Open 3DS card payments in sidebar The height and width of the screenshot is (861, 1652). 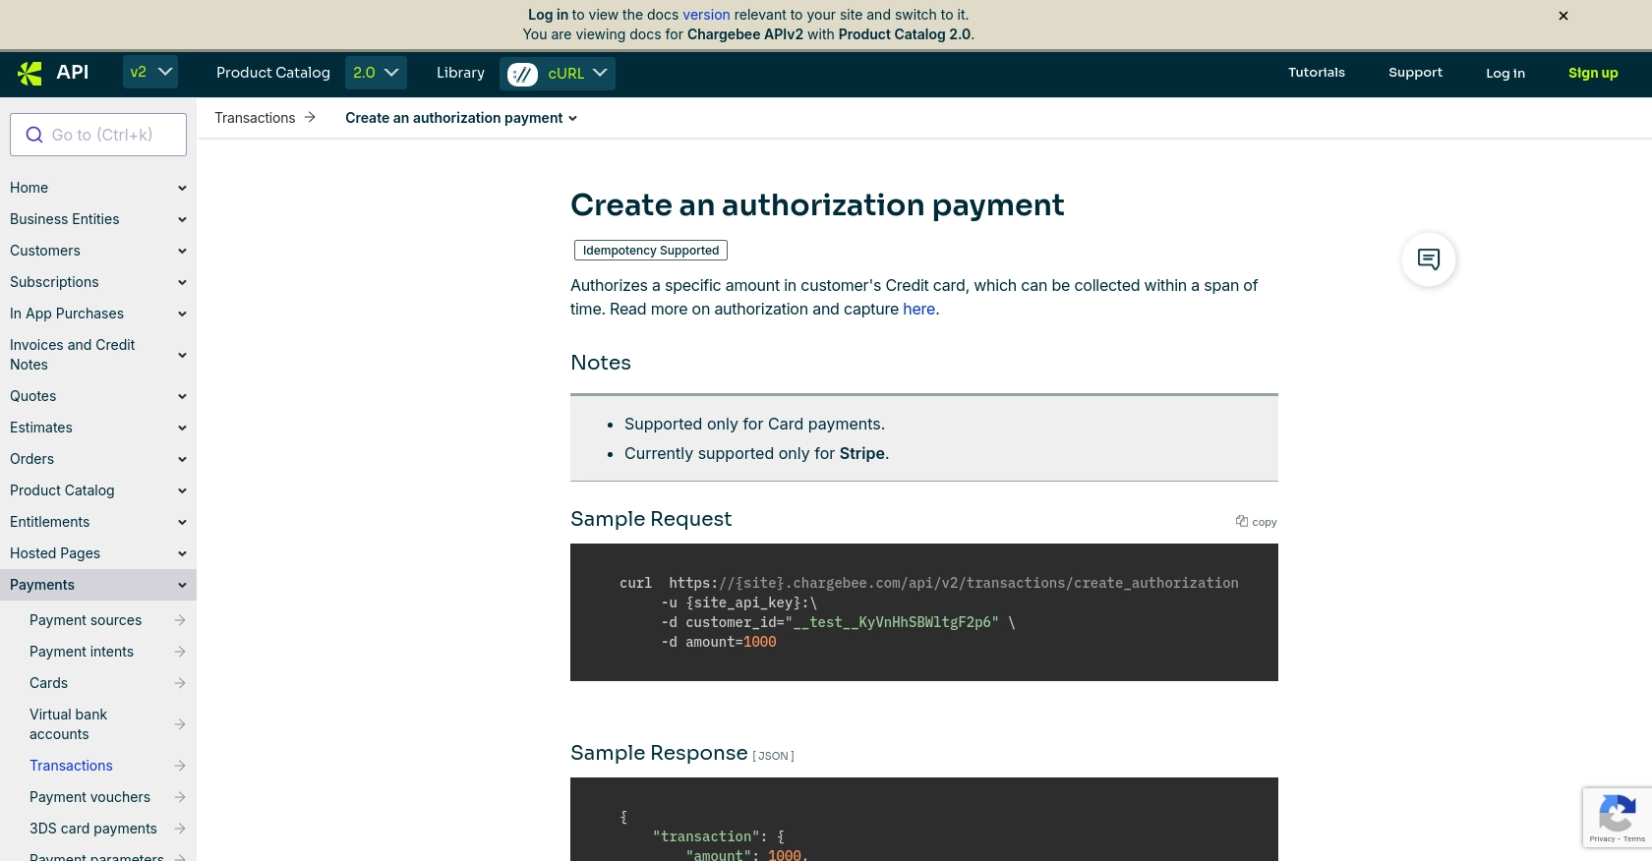(x=93, y=829)
